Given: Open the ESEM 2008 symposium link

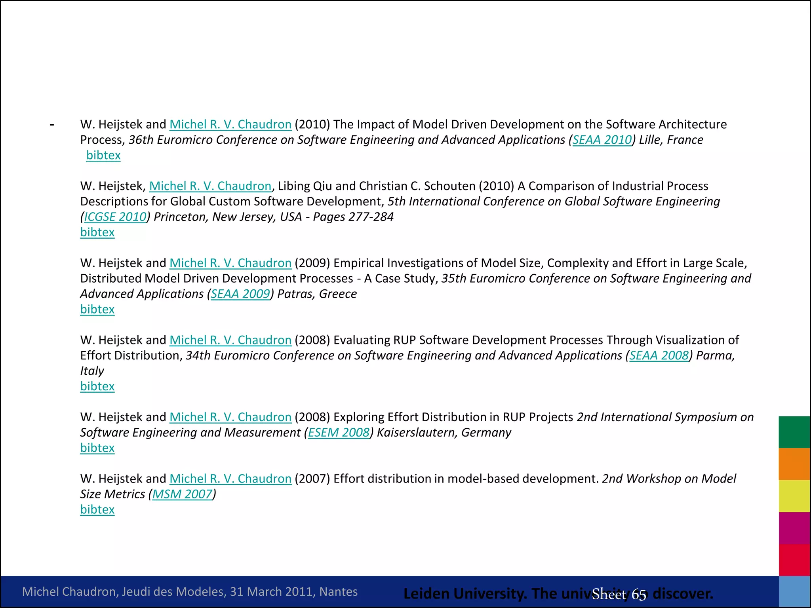Looking at the screenshot, I should (x=339, y=432).
